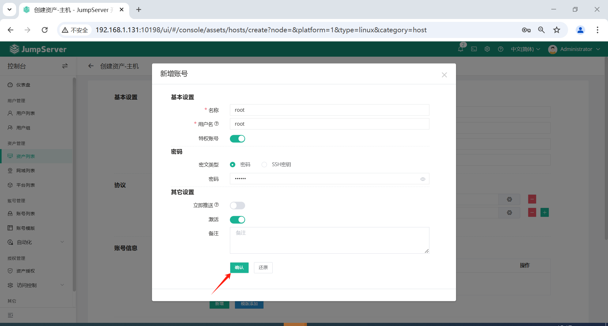Click the 备注 textarea
Screen dimensions: 608x326
point(329,240)
